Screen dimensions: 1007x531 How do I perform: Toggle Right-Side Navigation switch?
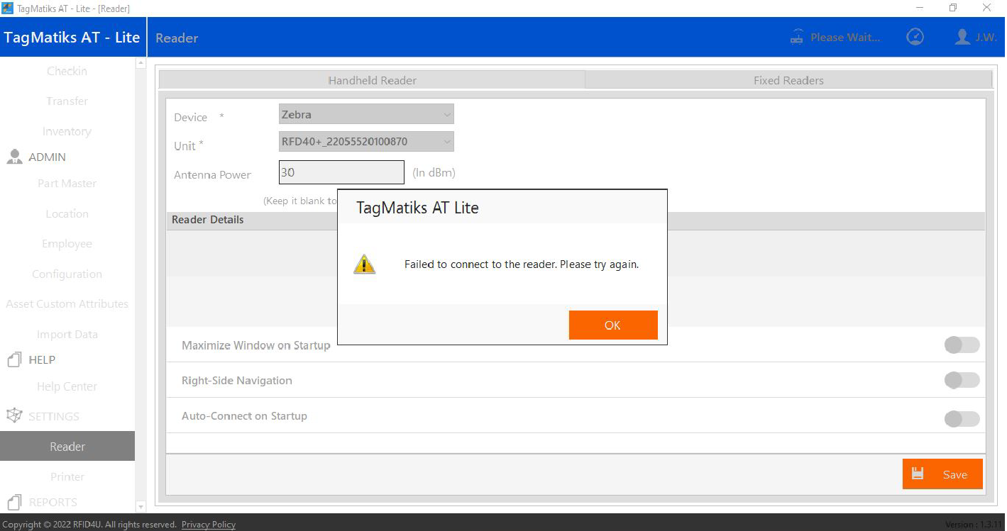(961, 381)
